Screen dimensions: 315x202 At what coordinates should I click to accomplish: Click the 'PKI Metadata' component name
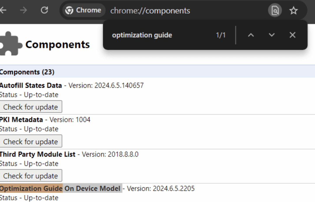[x=21, y=120]
